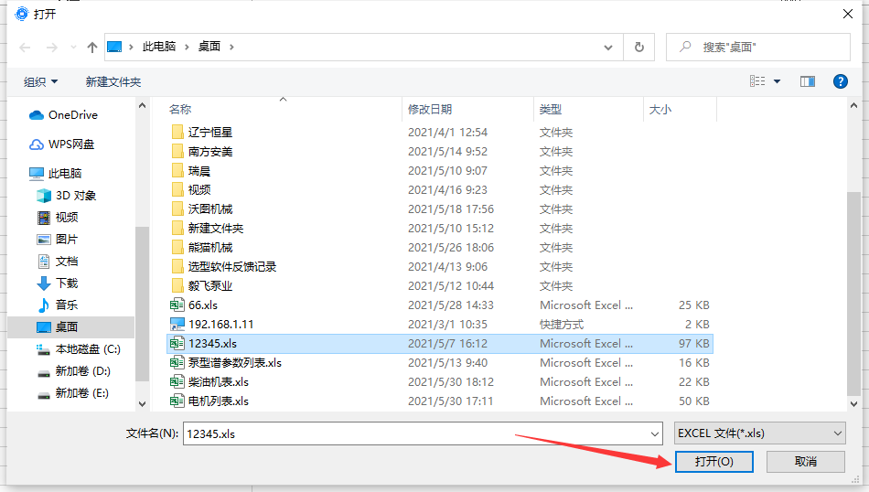The height and width of the screenshot is (492, 869).
Task: Select 桌面 in the sidebar
Action: 71,326
